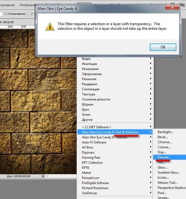
Task: Click the yellow warning icon in the dialog
Action: (50, 27)
